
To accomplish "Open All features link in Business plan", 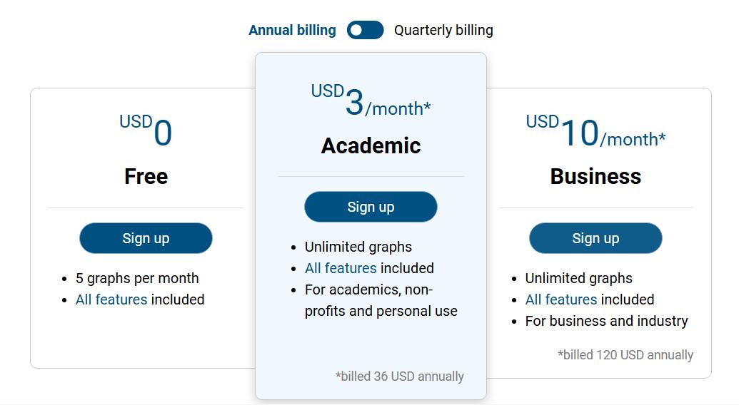I will pos(561,299).
